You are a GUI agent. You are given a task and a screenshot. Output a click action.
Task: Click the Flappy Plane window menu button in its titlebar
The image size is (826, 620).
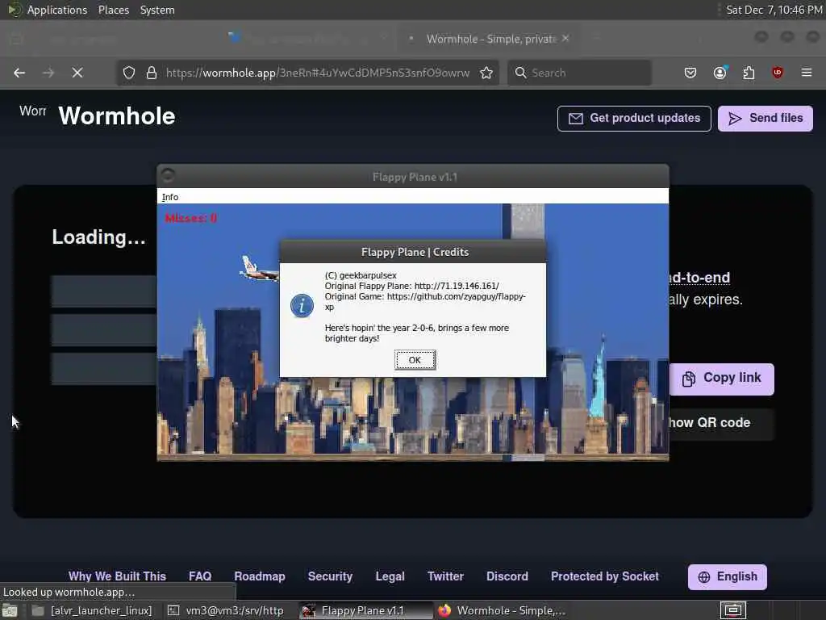[168, 175]
